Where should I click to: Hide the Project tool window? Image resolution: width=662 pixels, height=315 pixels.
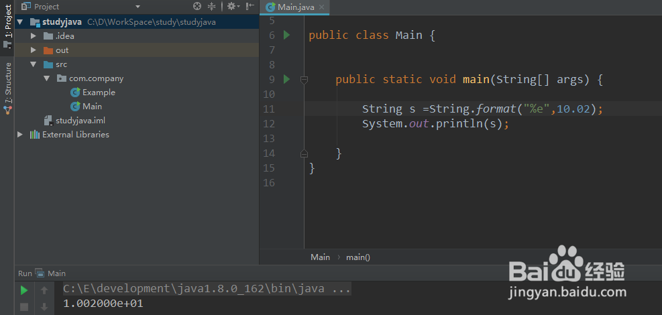[x=250, y=6]
